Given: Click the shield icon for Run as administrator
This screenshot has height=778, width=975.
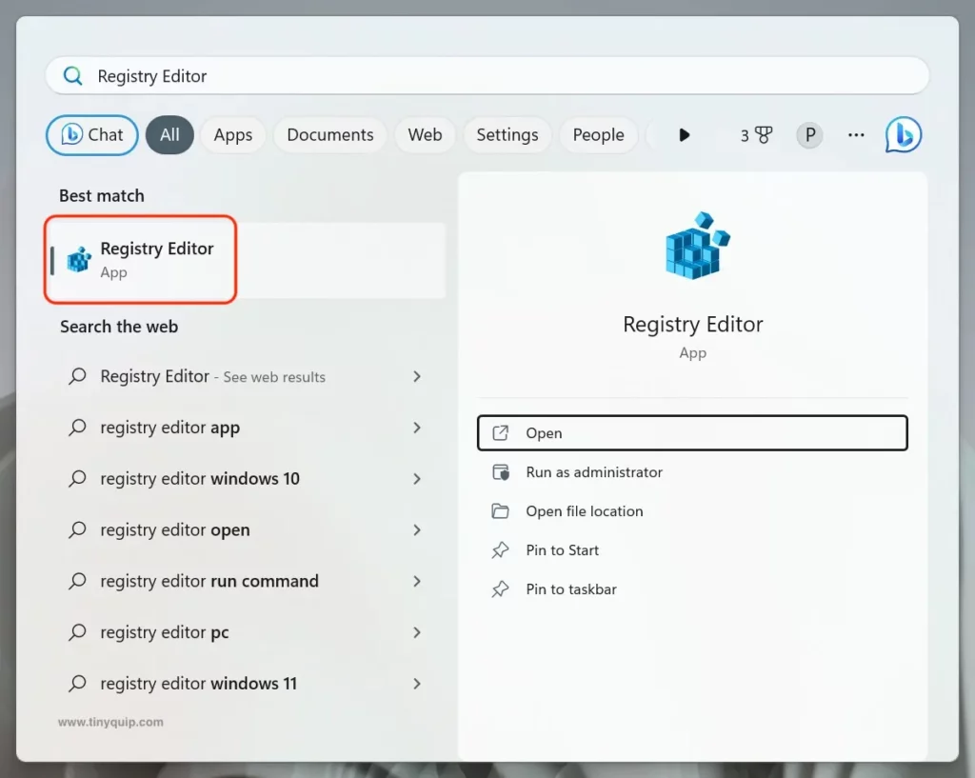Looking at the screenshot, I should pos(501,472).
